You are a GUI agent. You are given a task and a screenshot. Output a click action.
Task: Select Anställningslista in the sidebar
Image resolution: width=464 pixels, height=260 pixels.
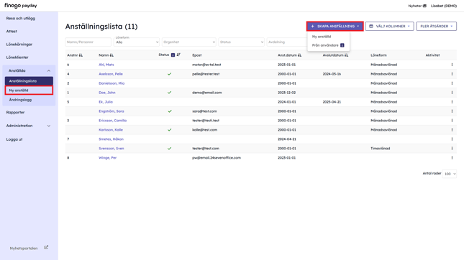[29, 81]
